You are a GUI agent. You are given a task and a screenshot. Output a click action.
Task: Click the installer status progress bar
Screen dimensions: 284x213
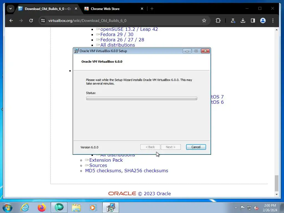point(142,98)
